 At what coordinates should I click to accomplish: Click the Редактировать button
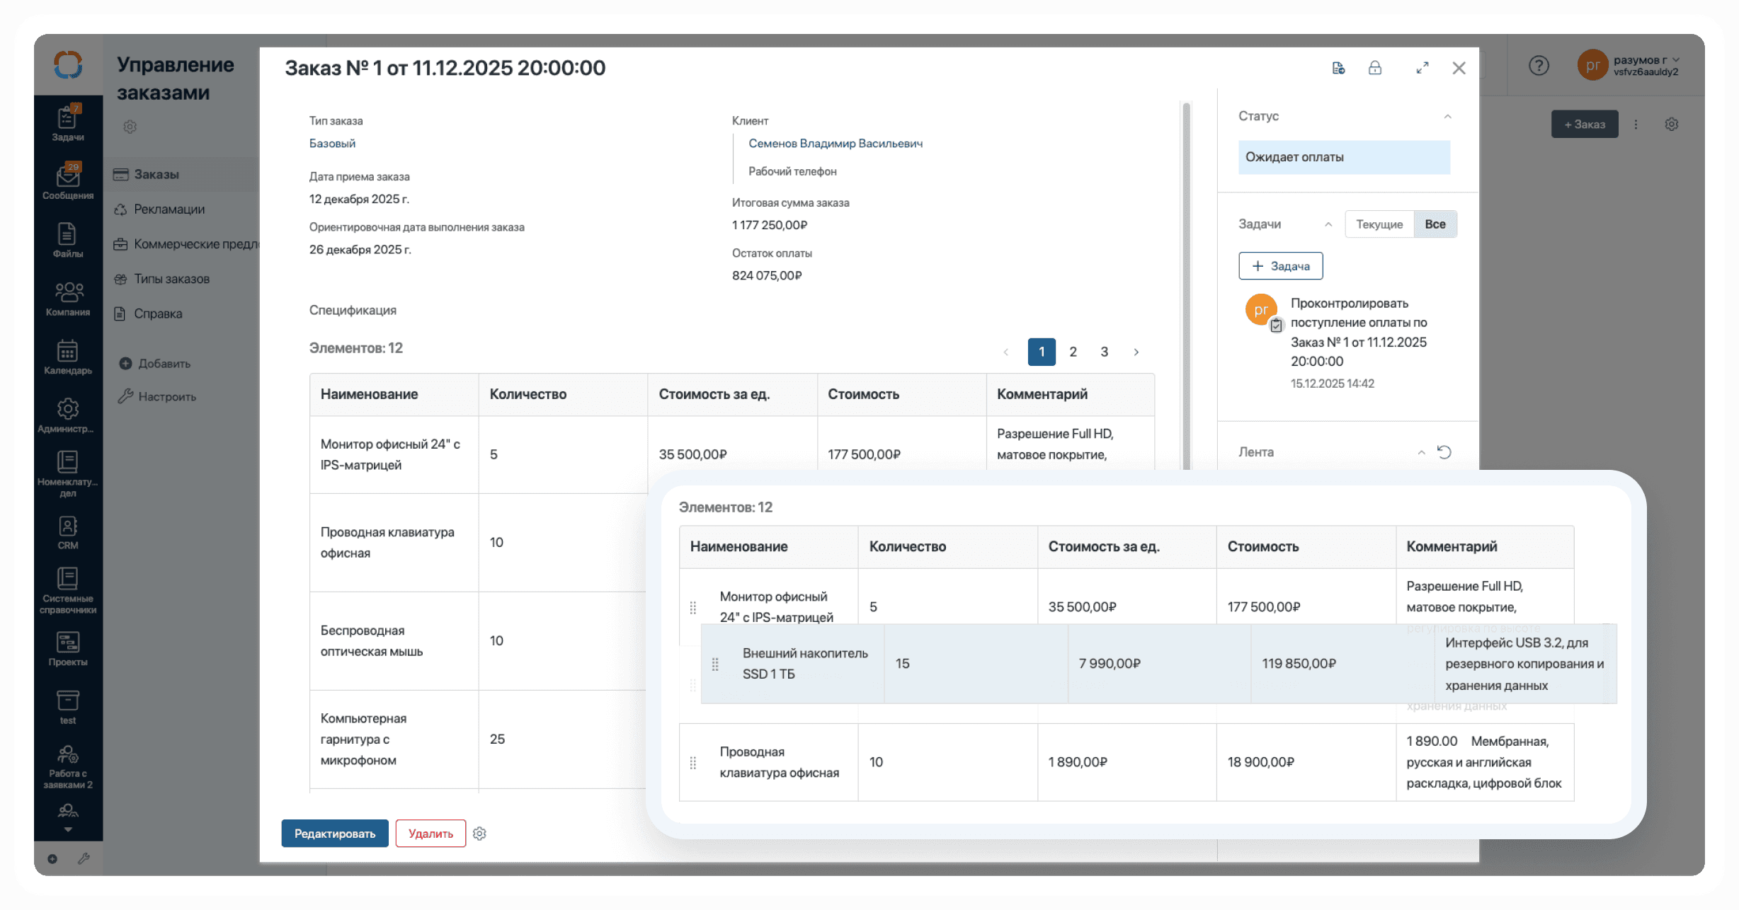pyautogui.click(x=334, y=834)
